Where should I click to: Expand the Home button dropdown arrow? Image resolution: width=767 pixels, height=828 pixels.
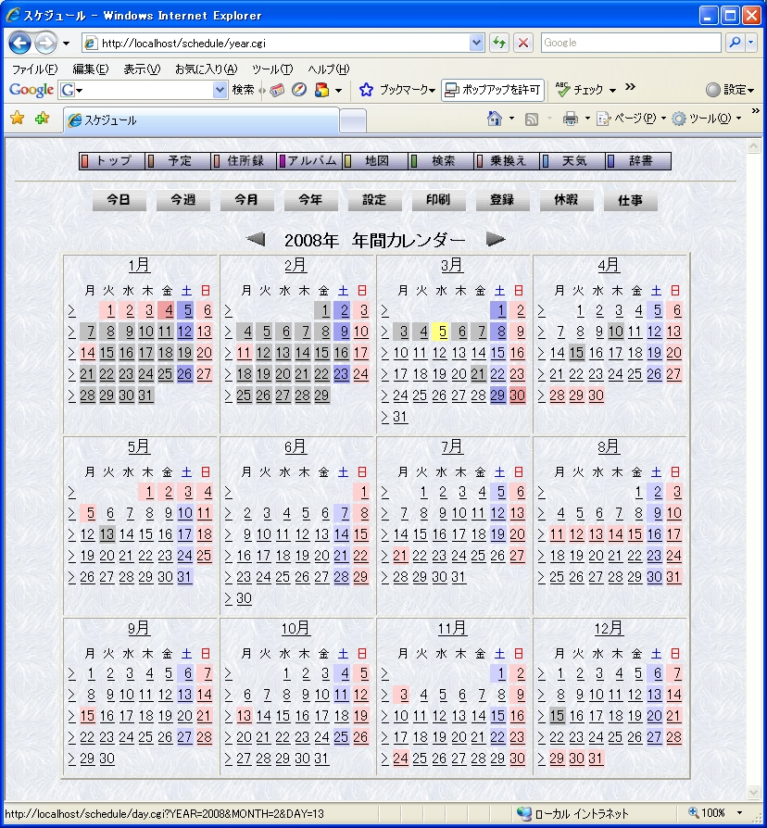click(511, 119)
